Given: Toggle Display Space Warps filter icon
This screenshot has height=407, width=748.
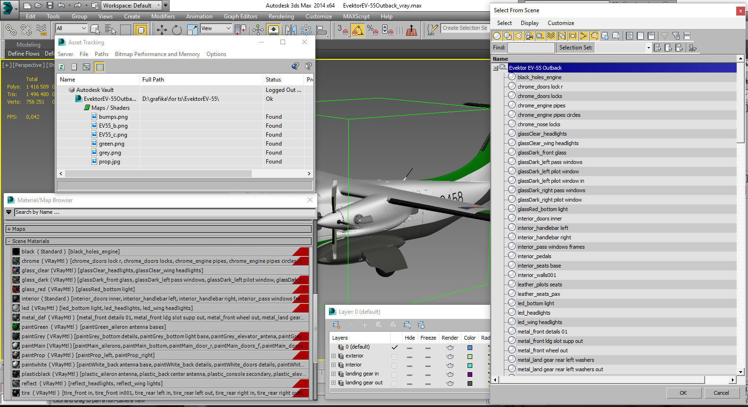Looking at the screenshot, I should coord(551,36).
